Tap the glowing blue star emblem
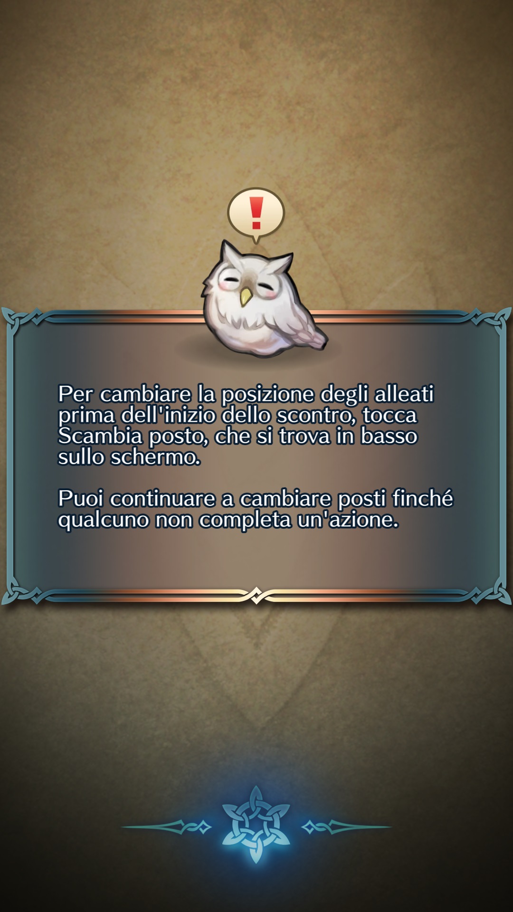Screen dimensions: 513x912 point(256,824)
